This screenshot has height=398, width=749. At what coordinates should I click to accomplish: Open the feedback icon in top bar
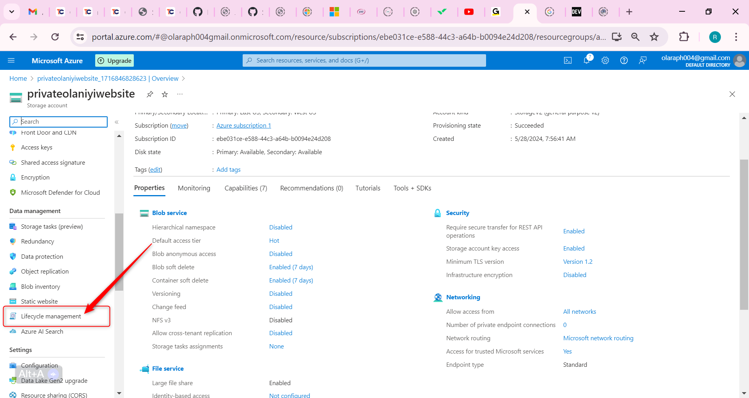pyautogui.click(x=643, y=60)
